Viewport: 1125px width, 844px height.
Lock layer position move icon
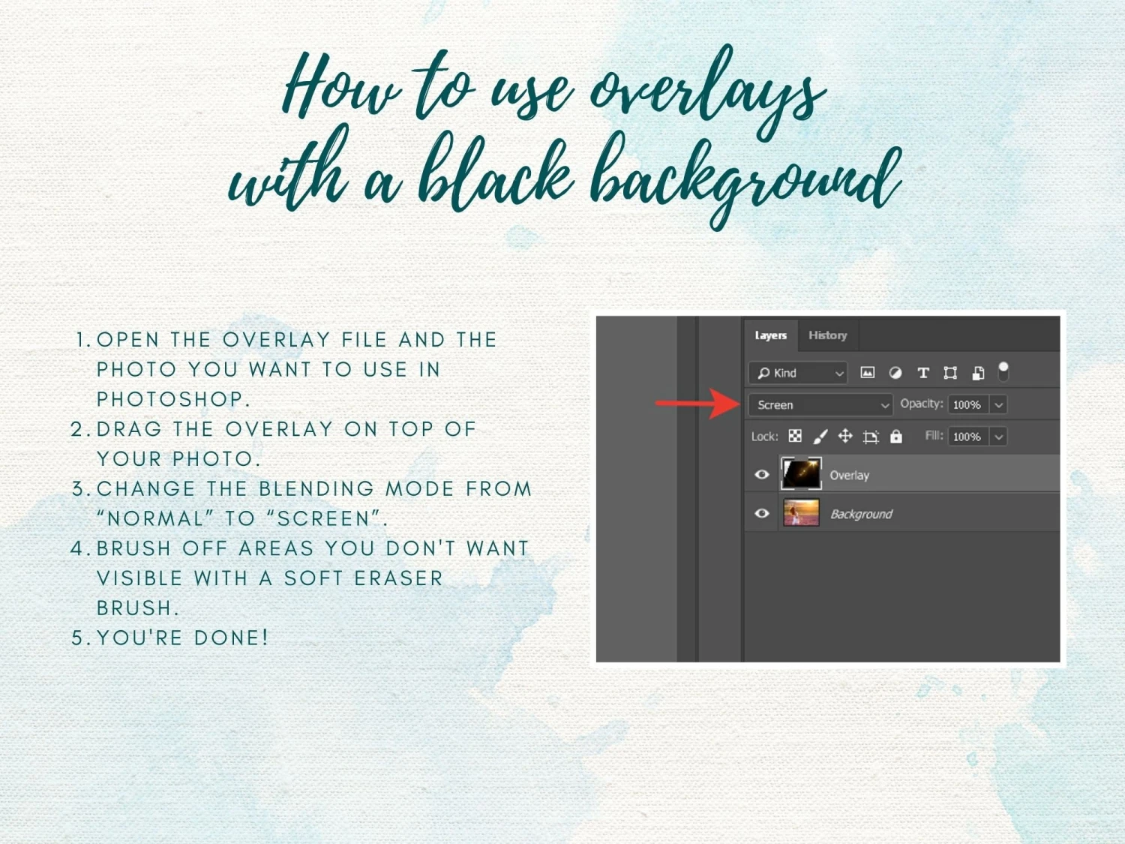845,437
